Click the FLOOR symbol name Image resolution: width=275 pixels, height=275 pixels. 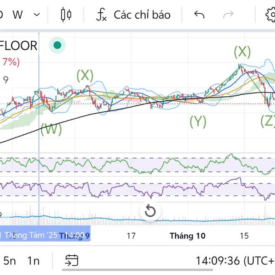[x=19, y=45]
